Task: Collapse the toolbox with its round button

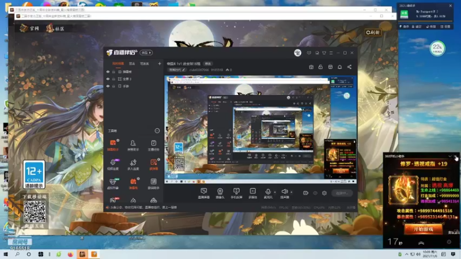Action: [x=157, y=131]
